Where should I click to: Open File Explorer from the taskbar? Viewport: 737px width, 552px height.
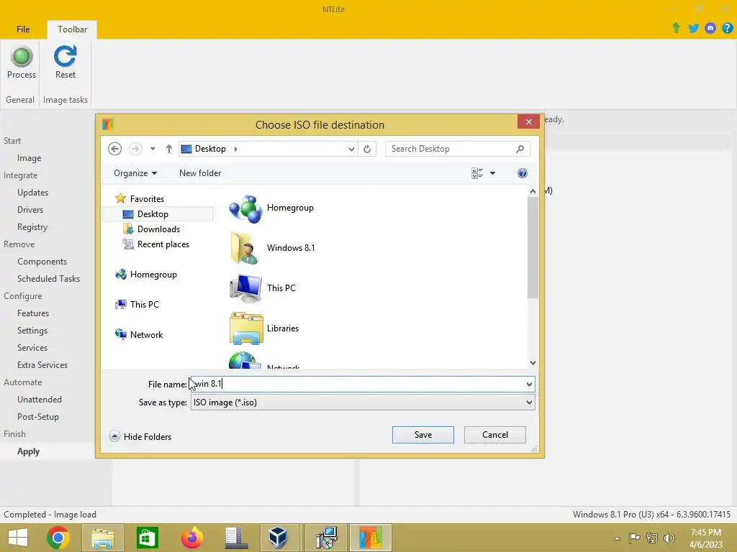102,538
